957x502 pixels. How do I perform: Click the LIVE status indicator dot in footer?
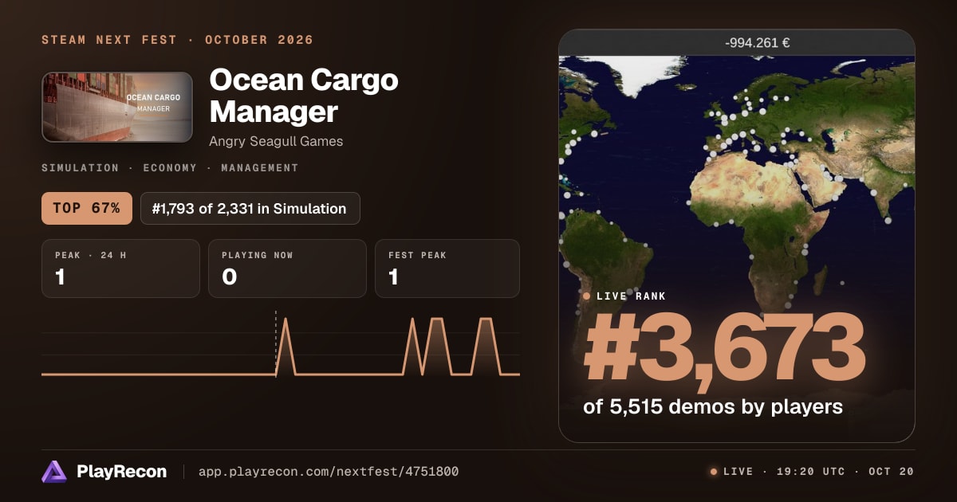coord(714,472)
